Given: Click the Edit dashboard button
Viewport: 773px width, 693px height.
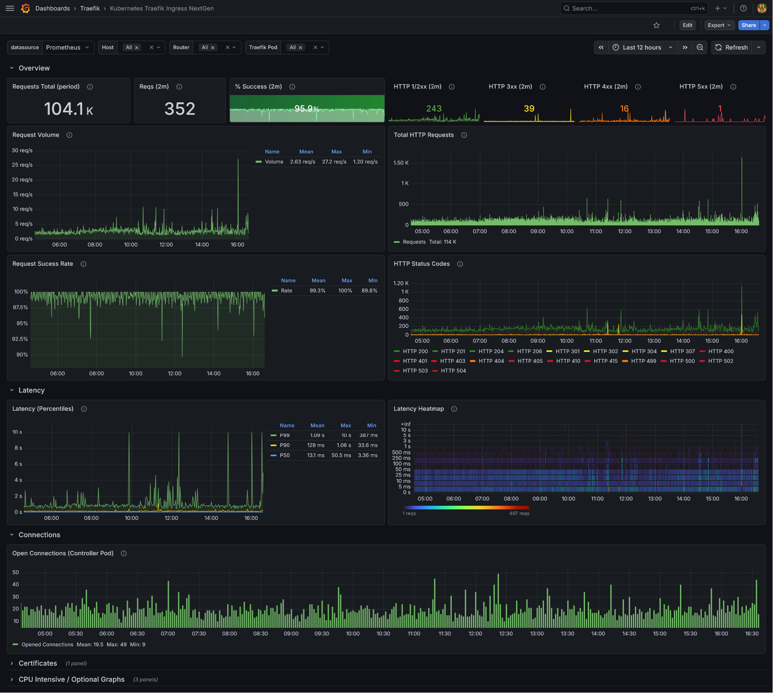Looking at the screenshot, I should [687, 25].
